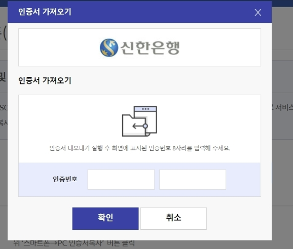This screenshot has height=249, width=293.
Task: Select the 인증번호 8자리 instruction text
Action: coord(139,148)
